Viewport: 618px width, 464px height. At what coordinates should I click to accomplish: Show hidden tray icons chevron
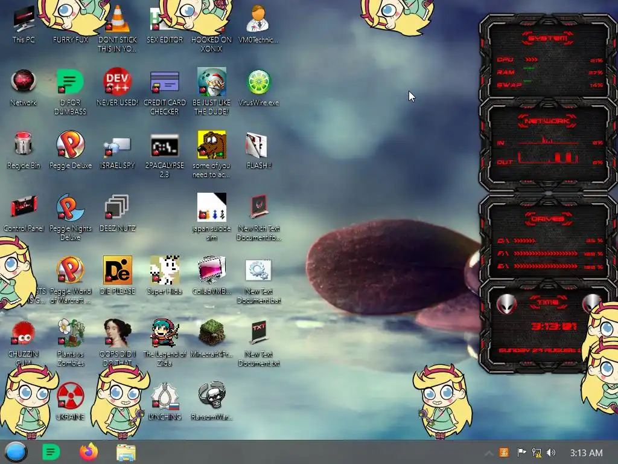(488, 453)
